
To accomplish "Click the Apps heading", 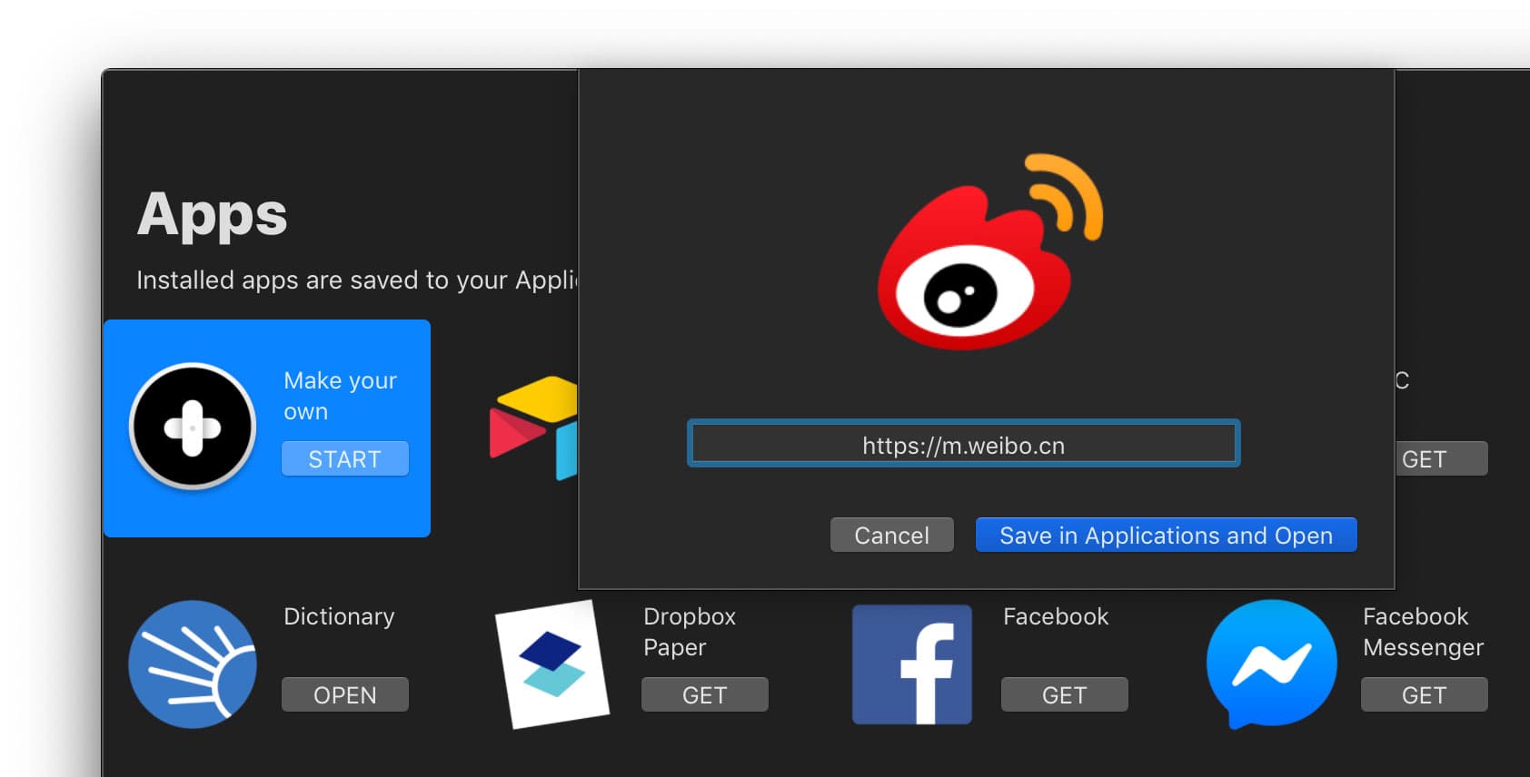I will point(212,215).
